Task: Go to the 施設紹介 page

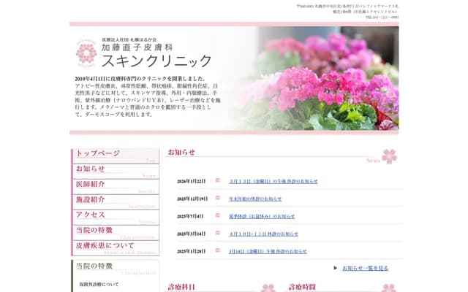Action: coord(116,202)
